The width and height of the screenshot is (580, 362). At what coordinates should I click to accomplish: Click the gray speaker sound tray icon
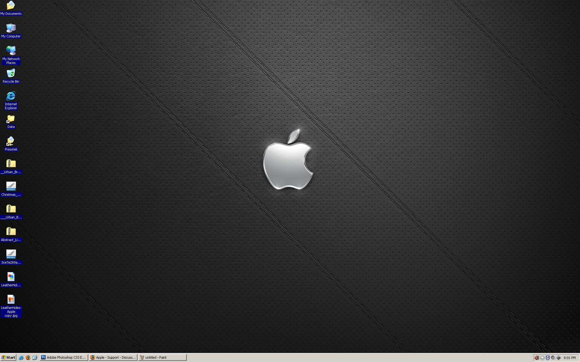553,358
